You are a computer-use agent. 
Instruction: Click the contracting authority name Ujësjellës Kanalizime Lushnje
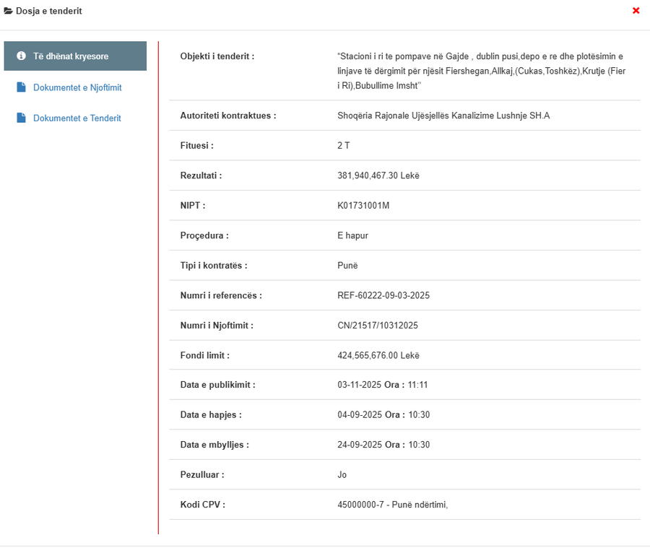443,116
